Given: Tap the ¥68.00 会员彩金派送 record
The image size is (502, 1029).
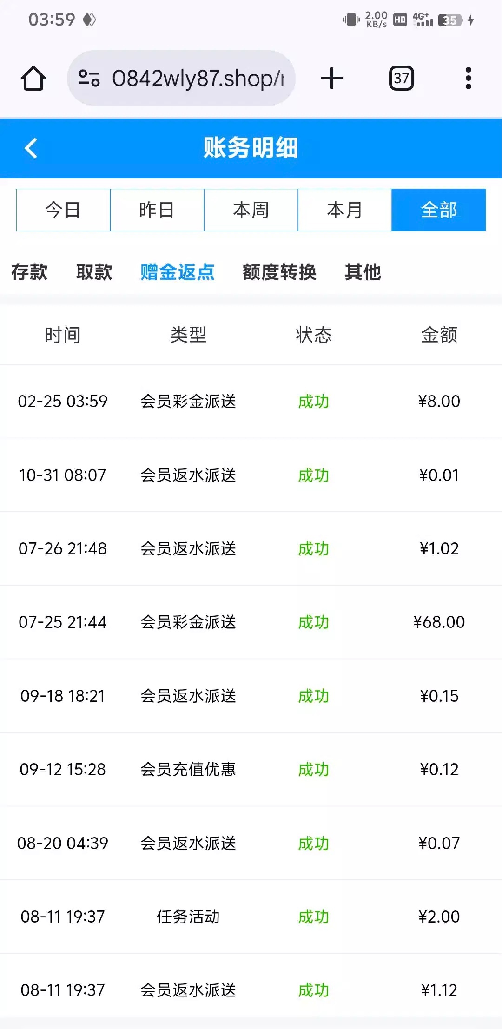Looking at the screenshot, I should click(251, 622).
